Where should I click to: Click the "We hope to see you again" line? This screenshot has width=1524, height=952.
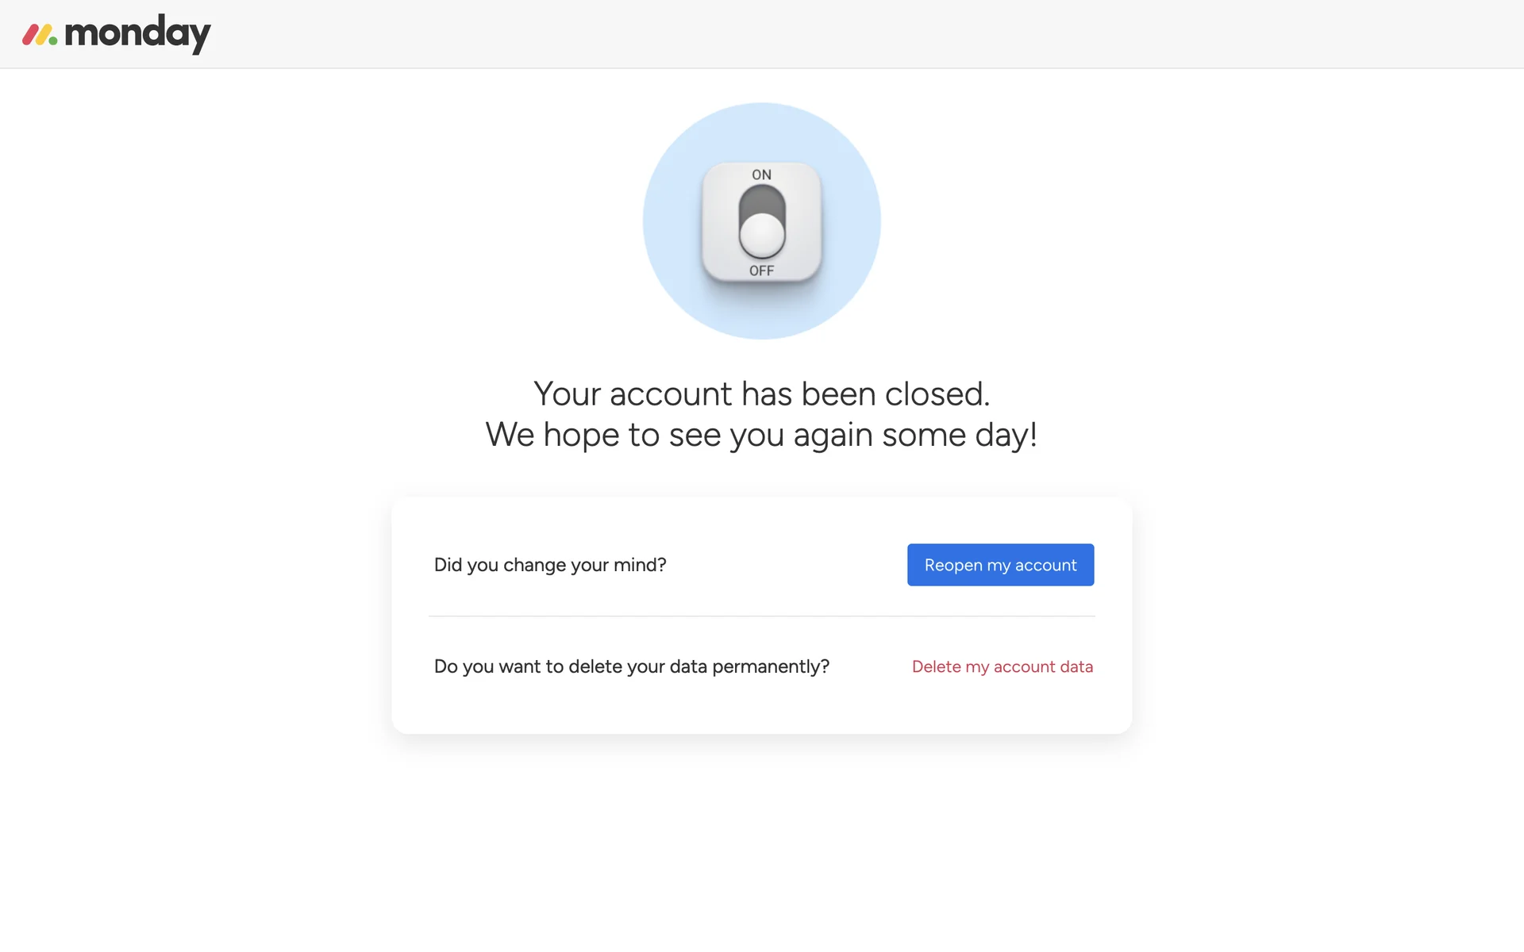(x=761, y=435)
